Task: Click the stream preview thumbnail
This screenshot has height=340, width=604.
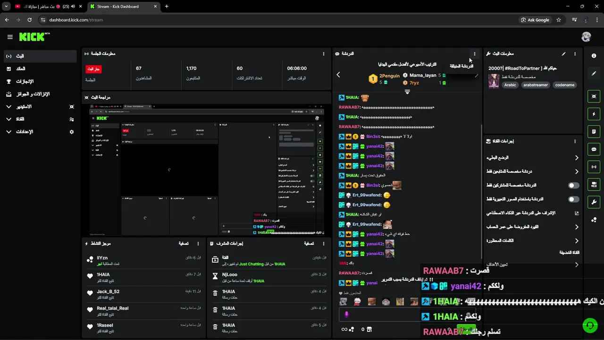Action: pos(207,170)
